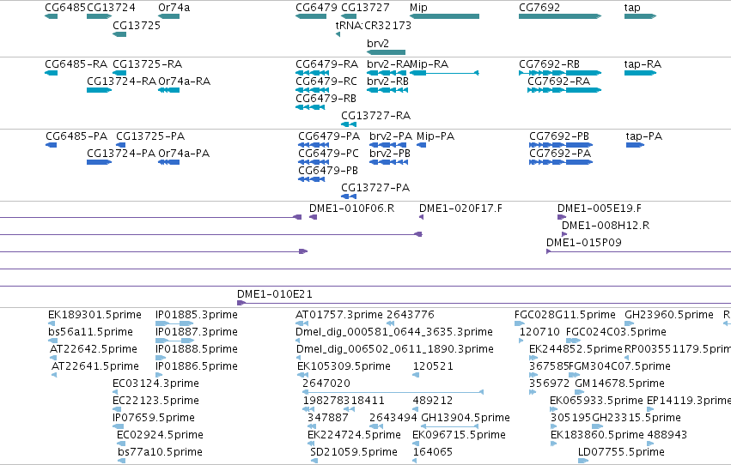
Task: Select the LD07755.5prime EST label
Action: click(621, 452)
